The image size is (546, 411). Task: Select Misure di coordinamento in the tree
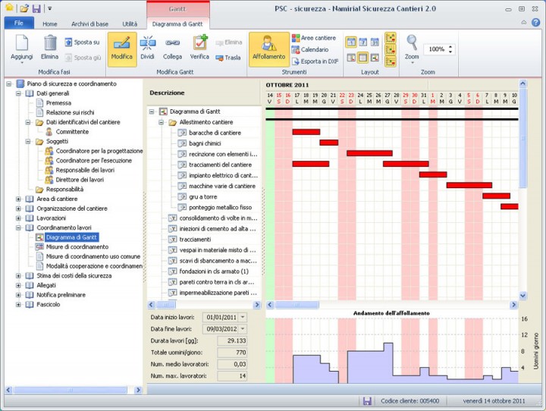pos(77,246)
